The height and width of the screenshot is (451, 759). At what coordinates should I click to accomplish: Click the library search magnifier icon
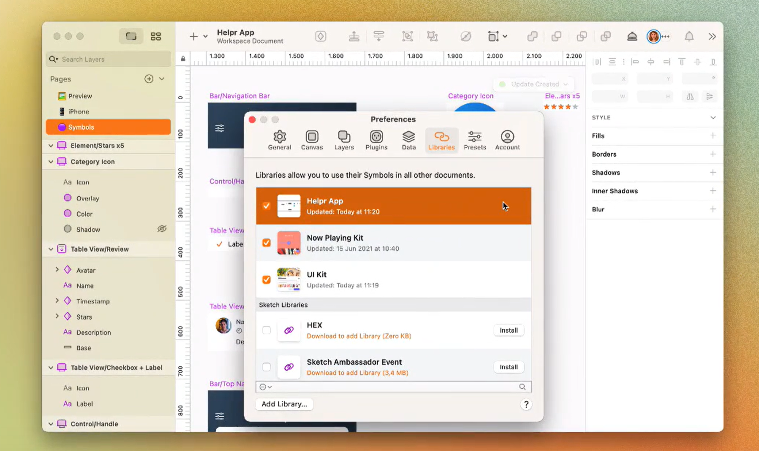522,387
